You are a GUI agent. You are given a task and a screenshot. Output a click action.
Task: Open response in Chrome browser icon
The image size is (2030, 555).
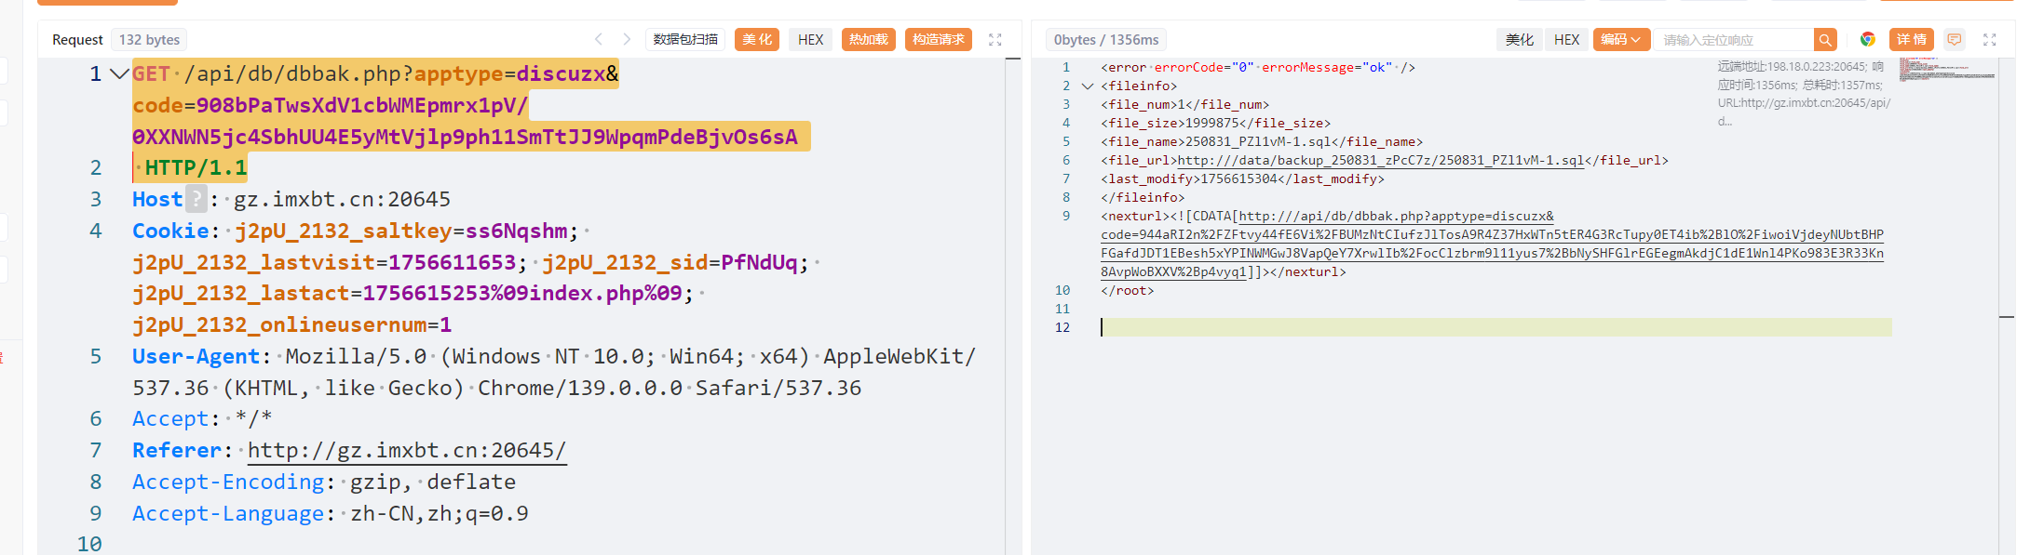click(x=1867, y=39)
